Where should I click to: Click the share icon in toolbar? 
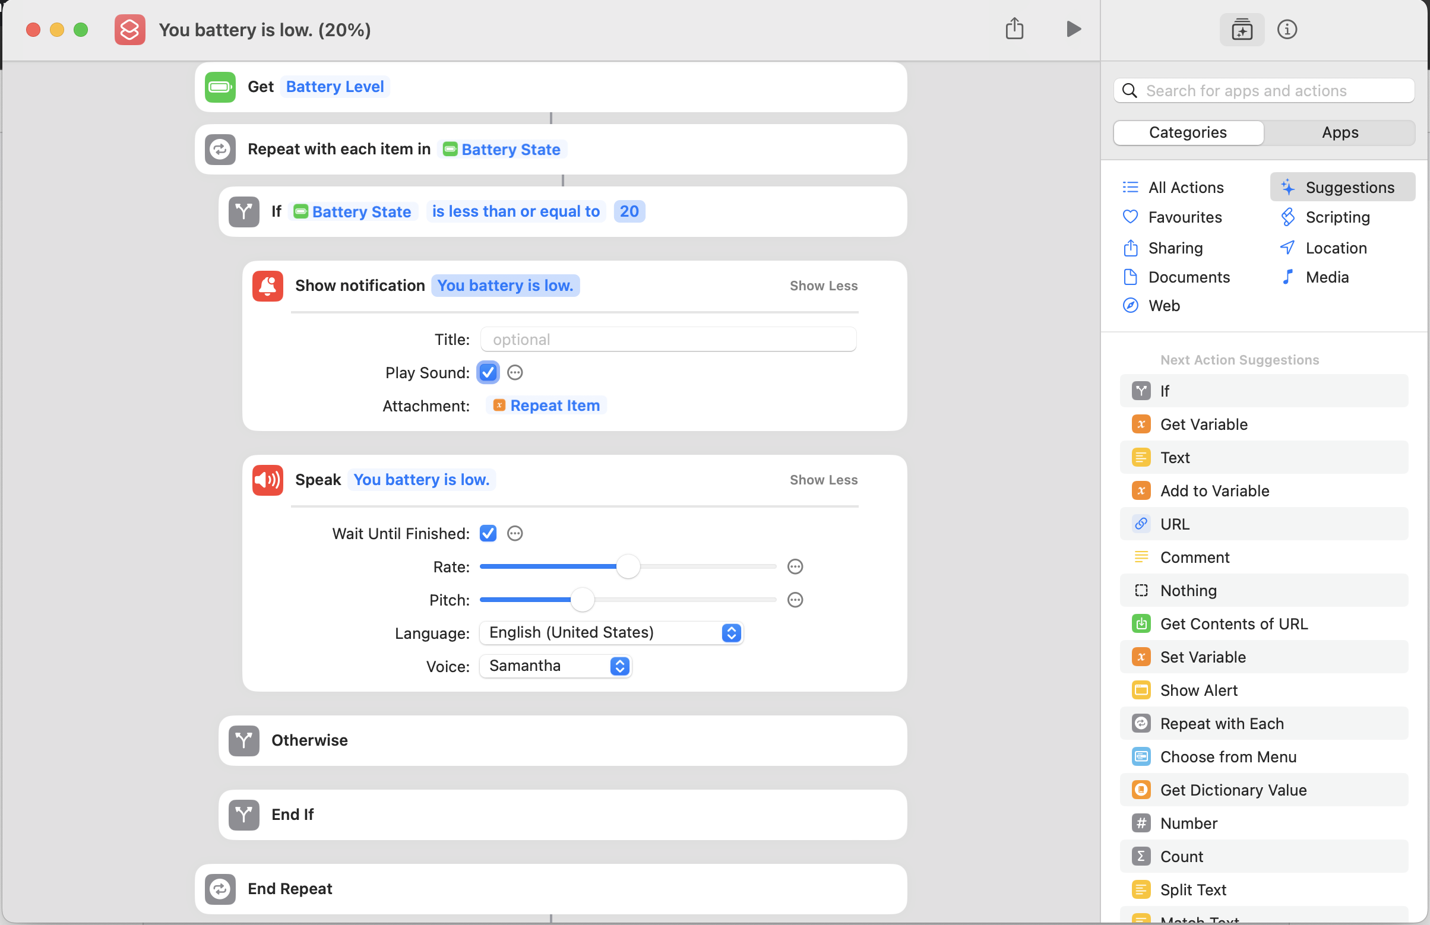coord(1014,29)
